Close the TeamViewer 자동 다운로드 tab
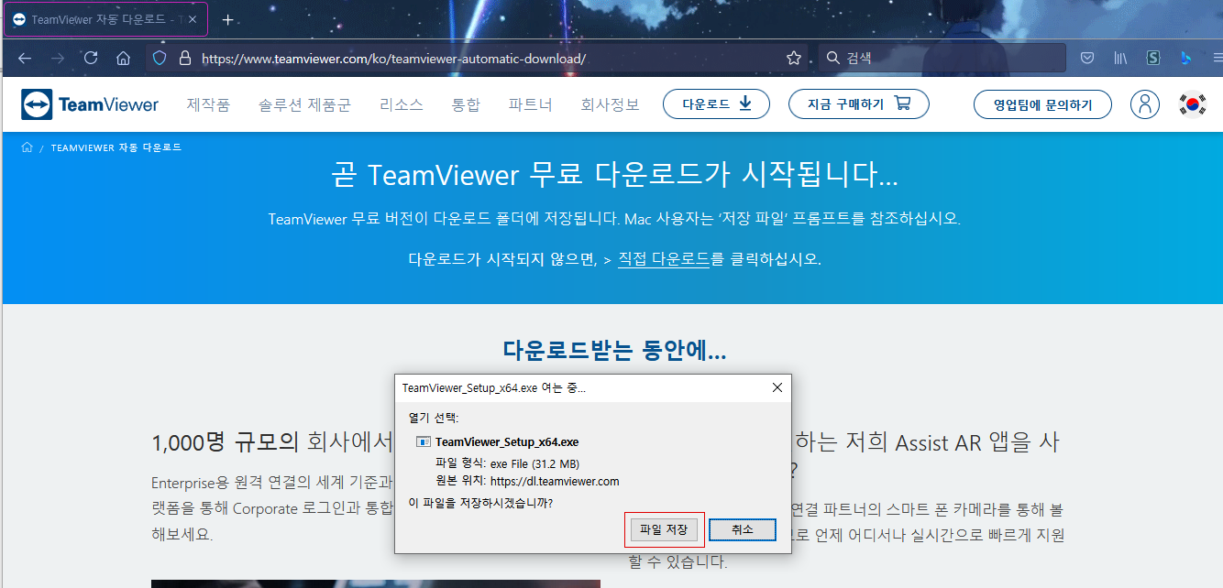The image size is (1223, 588). pos(192,19)
